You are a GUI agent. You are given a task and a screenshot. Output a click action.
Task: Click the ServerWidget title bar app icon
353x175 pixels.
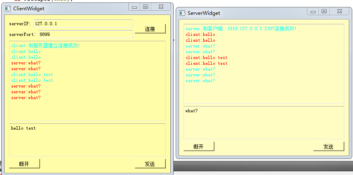(x=182, y=13)
